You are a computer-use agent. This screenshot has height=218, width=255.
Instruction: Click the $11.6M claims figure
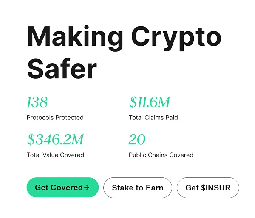(x=150, y=102)
